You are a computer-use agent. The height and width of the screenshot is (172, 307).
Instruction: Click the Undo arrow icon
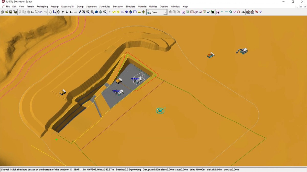[41, 12]
